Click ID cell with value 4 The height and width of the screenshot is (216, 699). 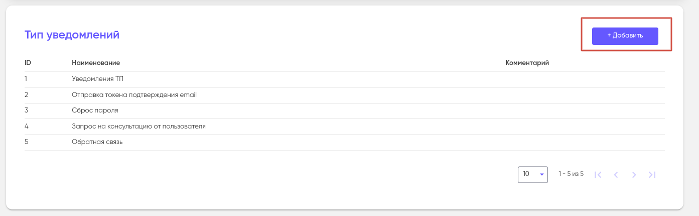[x=27, y=126]
